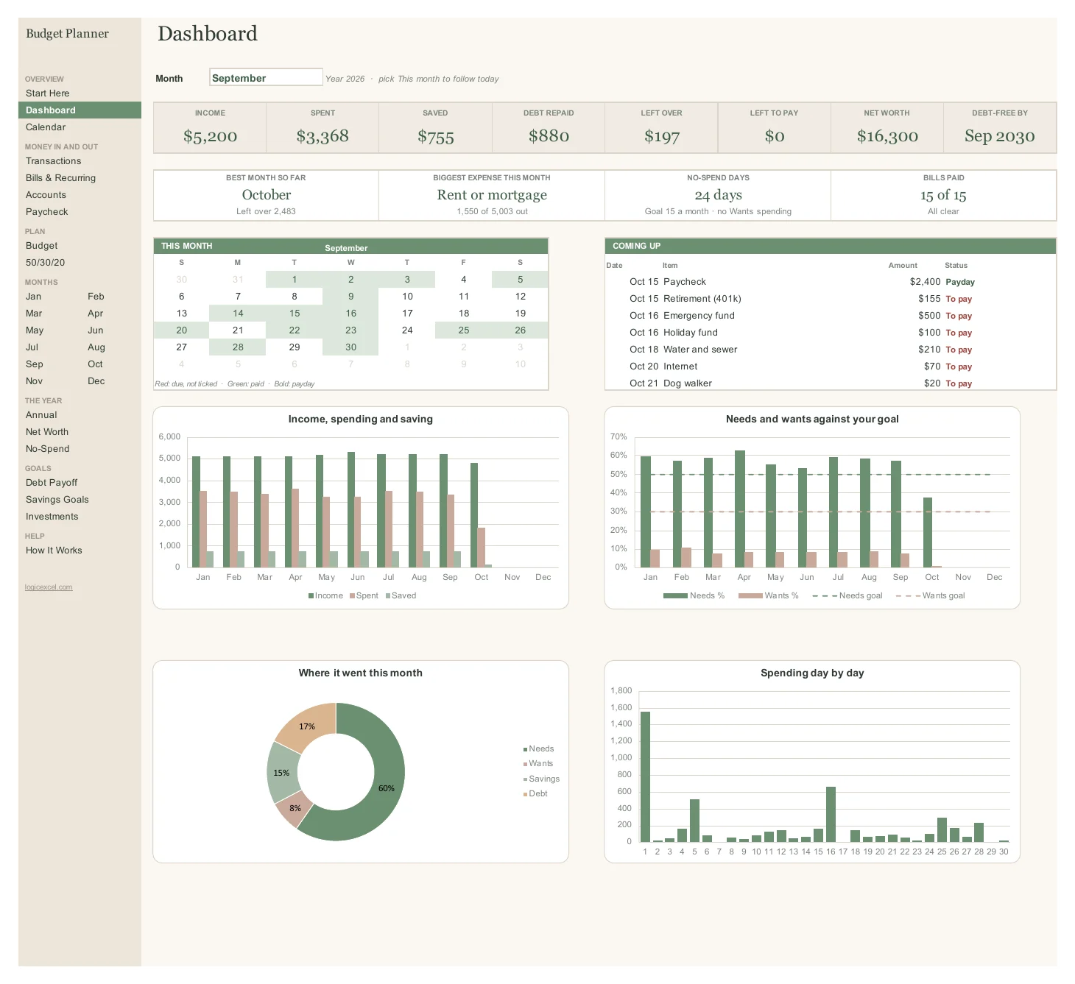Viewport: 1075px width, 984px height.
Task: Select the Emergency fund upcoming item
Action: pos(699,316)
